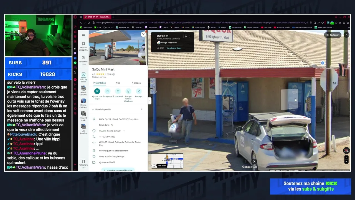The image size is (355, 200).
Task: Click Street View compass control
Action: point(346,151)
